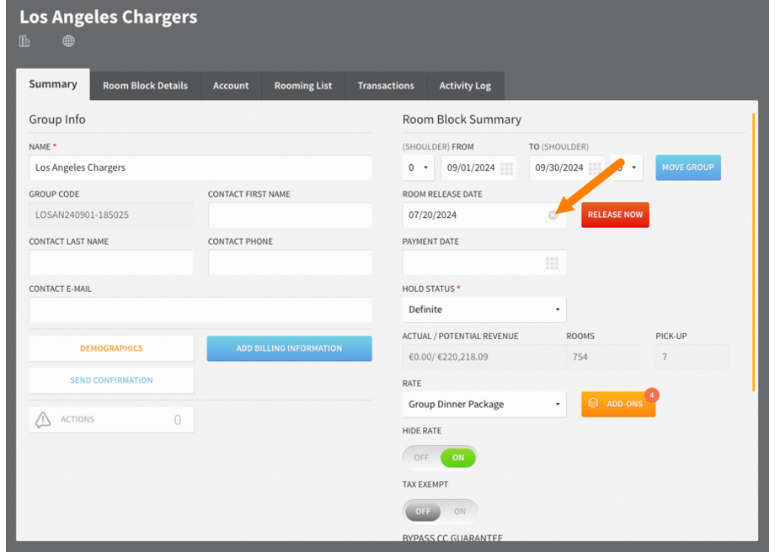Screen dimensions: 775x552
Task: Click the Demographics button
Action: click(x=112, y=348)
